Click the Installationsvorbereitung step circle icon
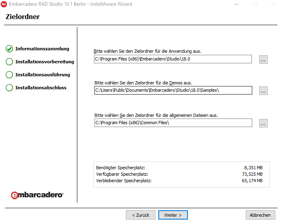Viewport: 281px width, 222px height. pos(9,62)
